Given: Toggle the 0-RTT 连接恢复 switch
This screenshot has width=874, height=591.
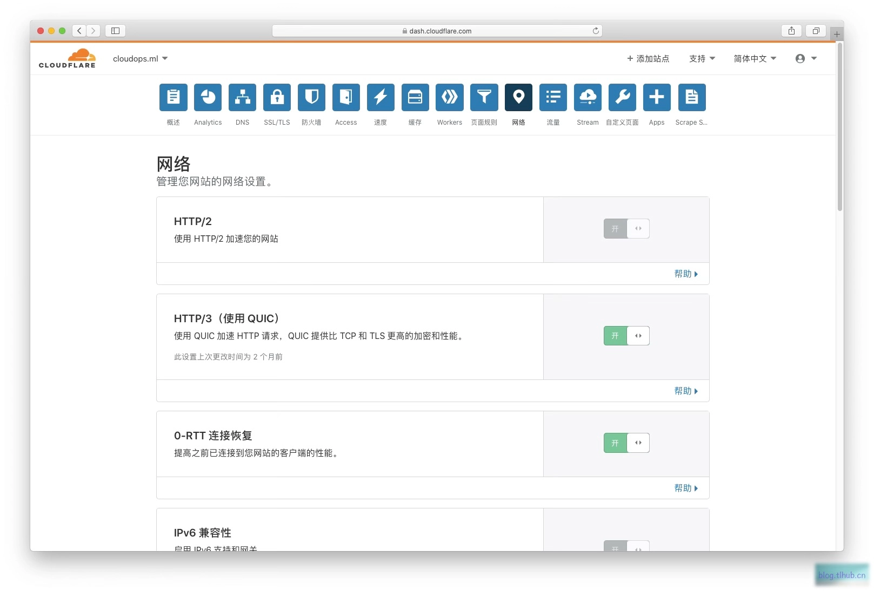Looking at the screenshot, I should tap(626, 443).
